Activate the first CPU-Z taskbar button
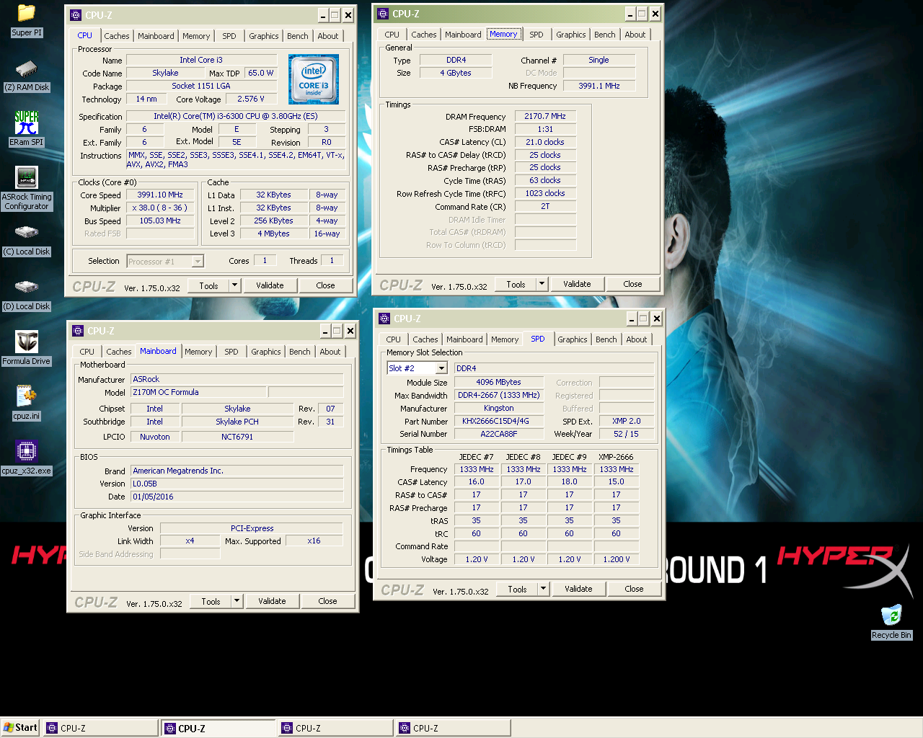Viewport: 923px width, 738px height. click(x=101, y=729)
